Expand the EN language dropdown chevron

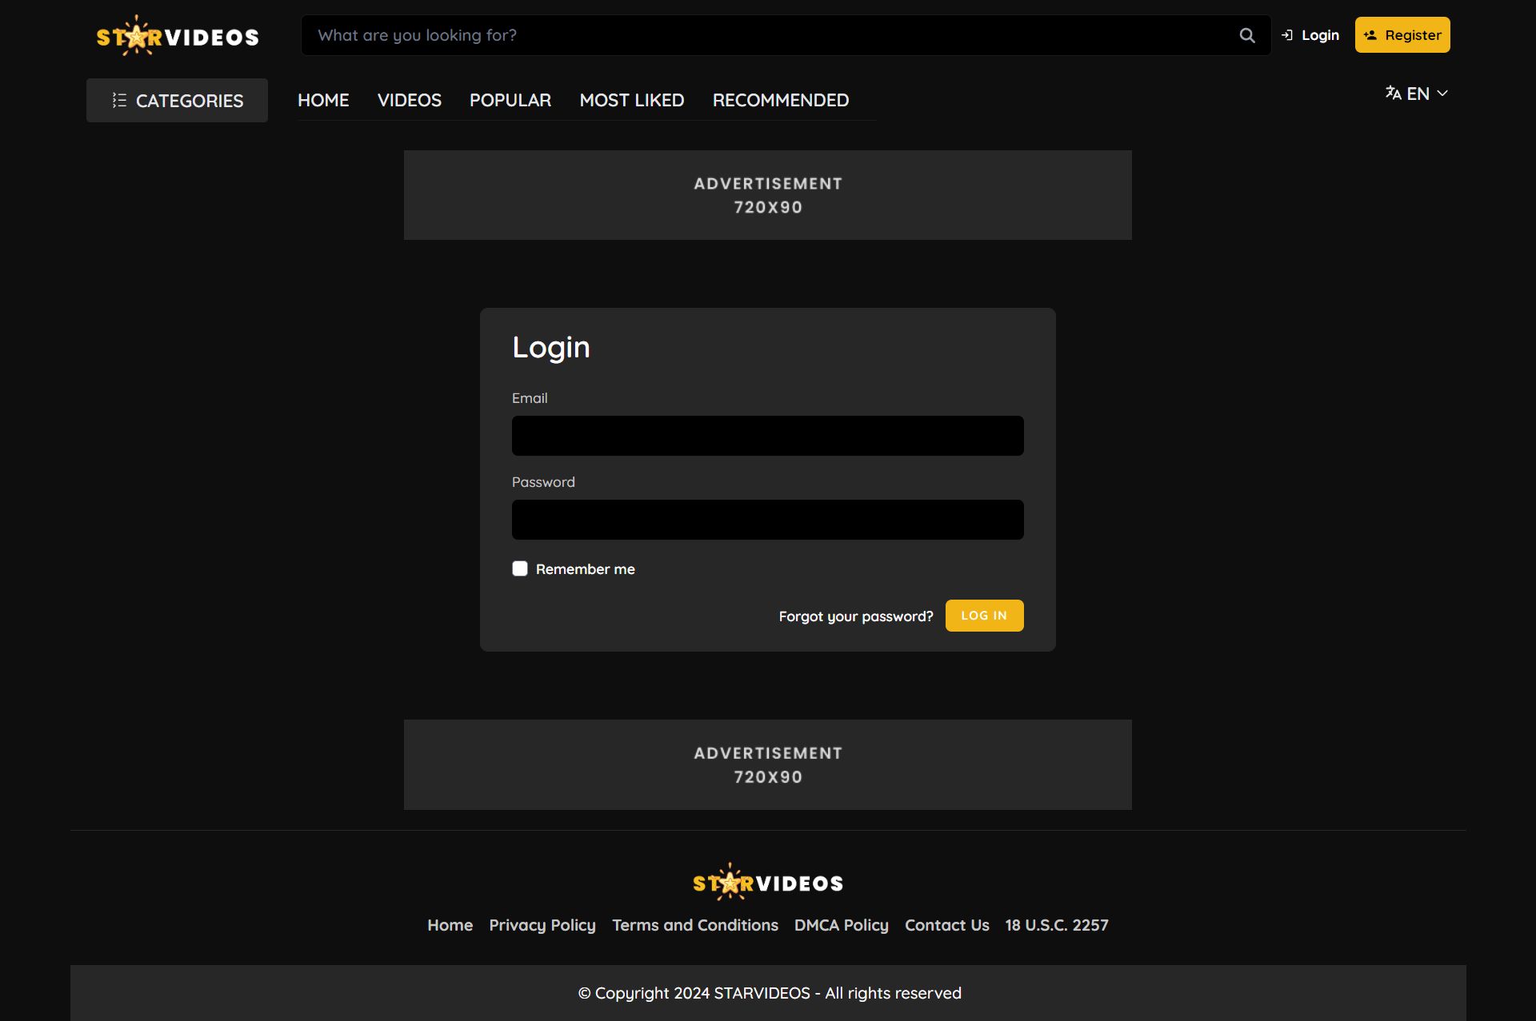point(1442,94)
